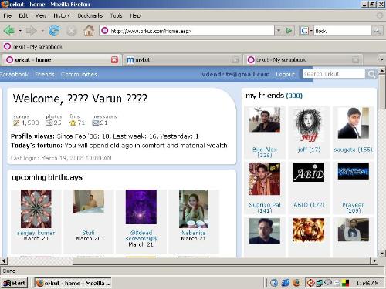Image resolution: width=386 pixels, height=289 pixels.
Task: Open the search engine selector dropdown
Action: click(x=311, y=31)
